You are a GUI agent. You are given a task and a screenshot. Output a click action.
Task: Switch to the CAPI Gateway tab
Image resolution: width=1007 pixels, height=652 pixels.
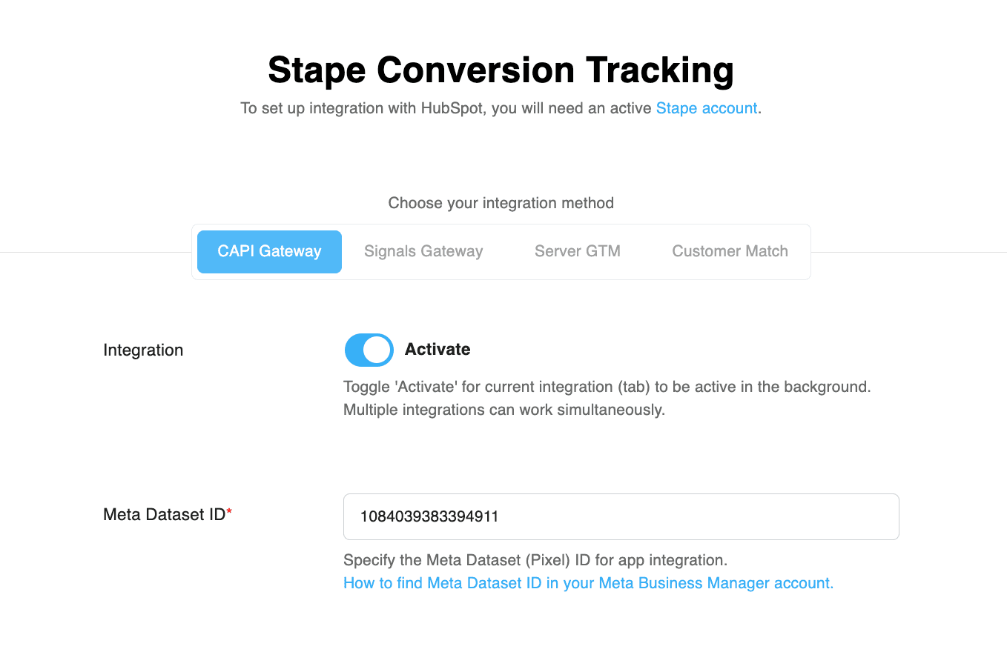click(269, 252)
